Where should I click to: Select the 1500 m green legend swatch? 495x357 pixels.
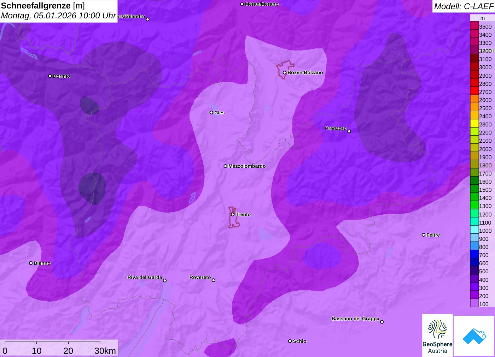pyautogui.click(x=474, y=189)
